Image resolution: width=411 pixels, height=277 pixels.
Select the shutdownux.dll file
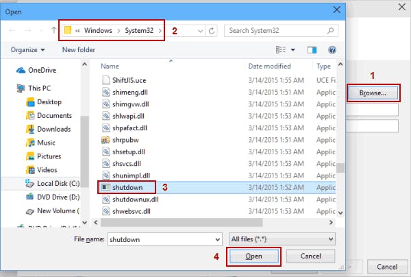(x=135, y=200)
